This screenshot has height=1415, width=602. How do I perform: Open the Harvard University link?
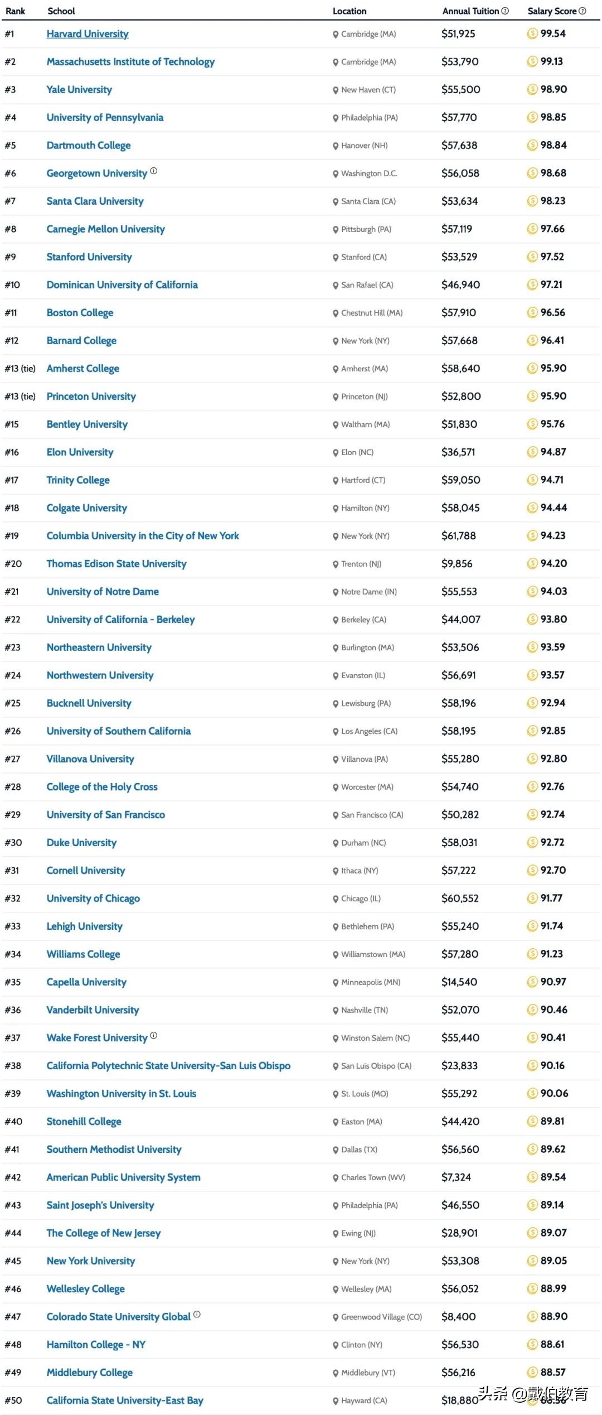click(x=88, y=34)
